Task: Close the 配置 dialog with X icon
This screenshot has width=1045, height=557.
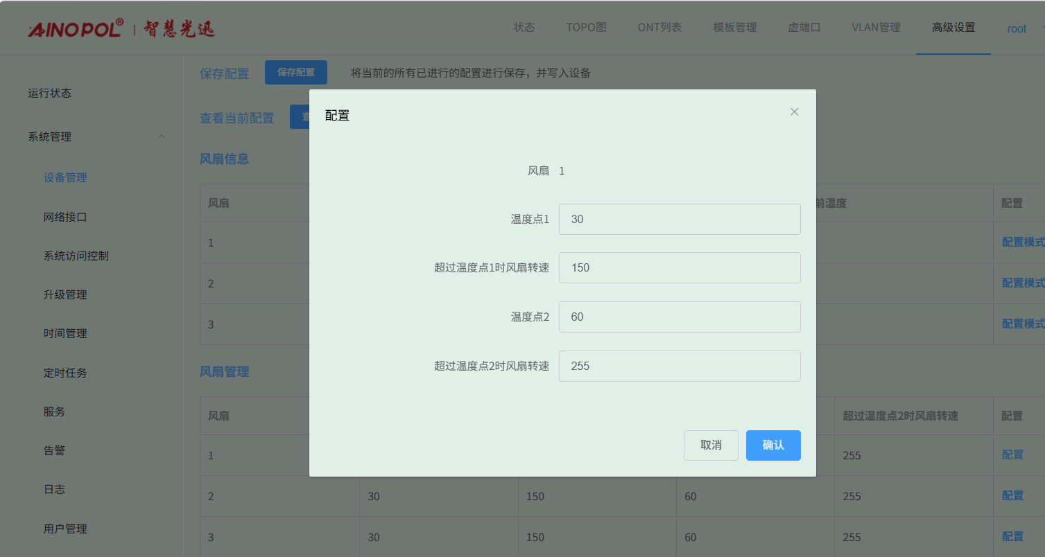Action: (794, 112)
